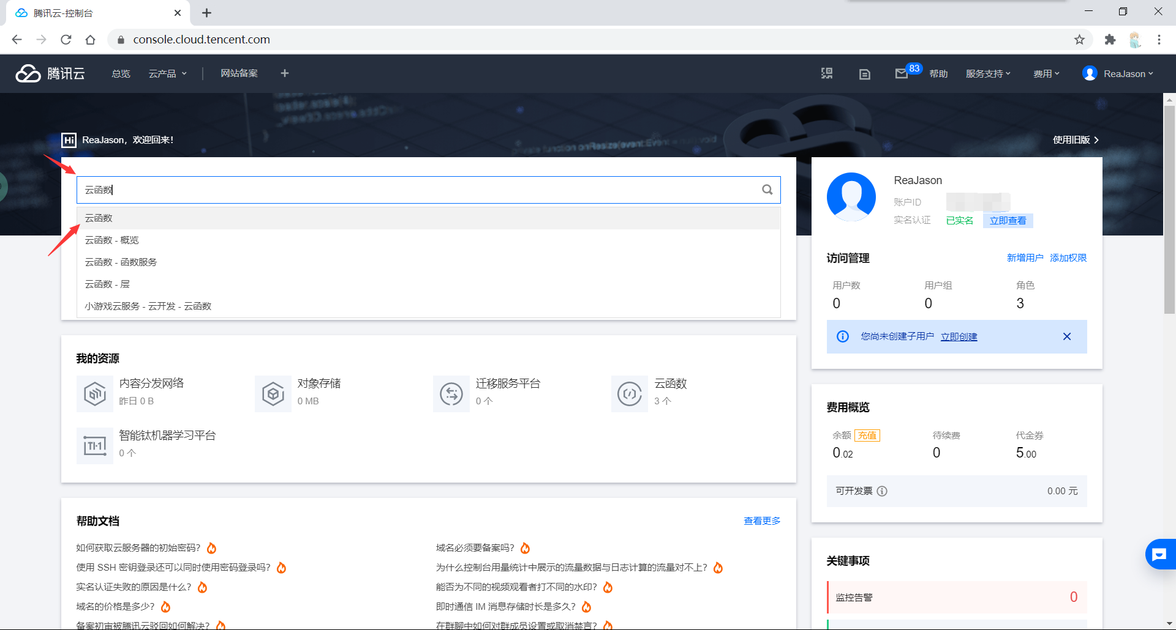Navigate back in browser
The width and height of the screenshot is (1176, 630).
click(17, 40)
